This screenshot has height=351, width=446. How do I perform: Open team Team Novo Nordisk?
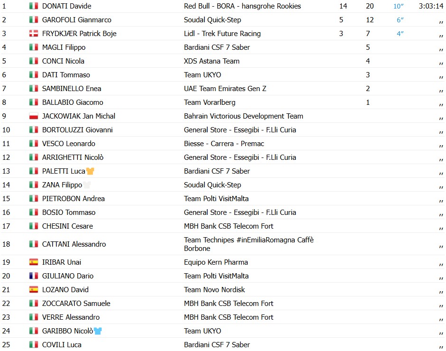coord(214,289)
